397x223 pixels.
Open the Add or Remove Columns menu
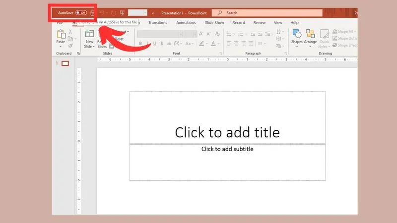(x=262, y=44)
